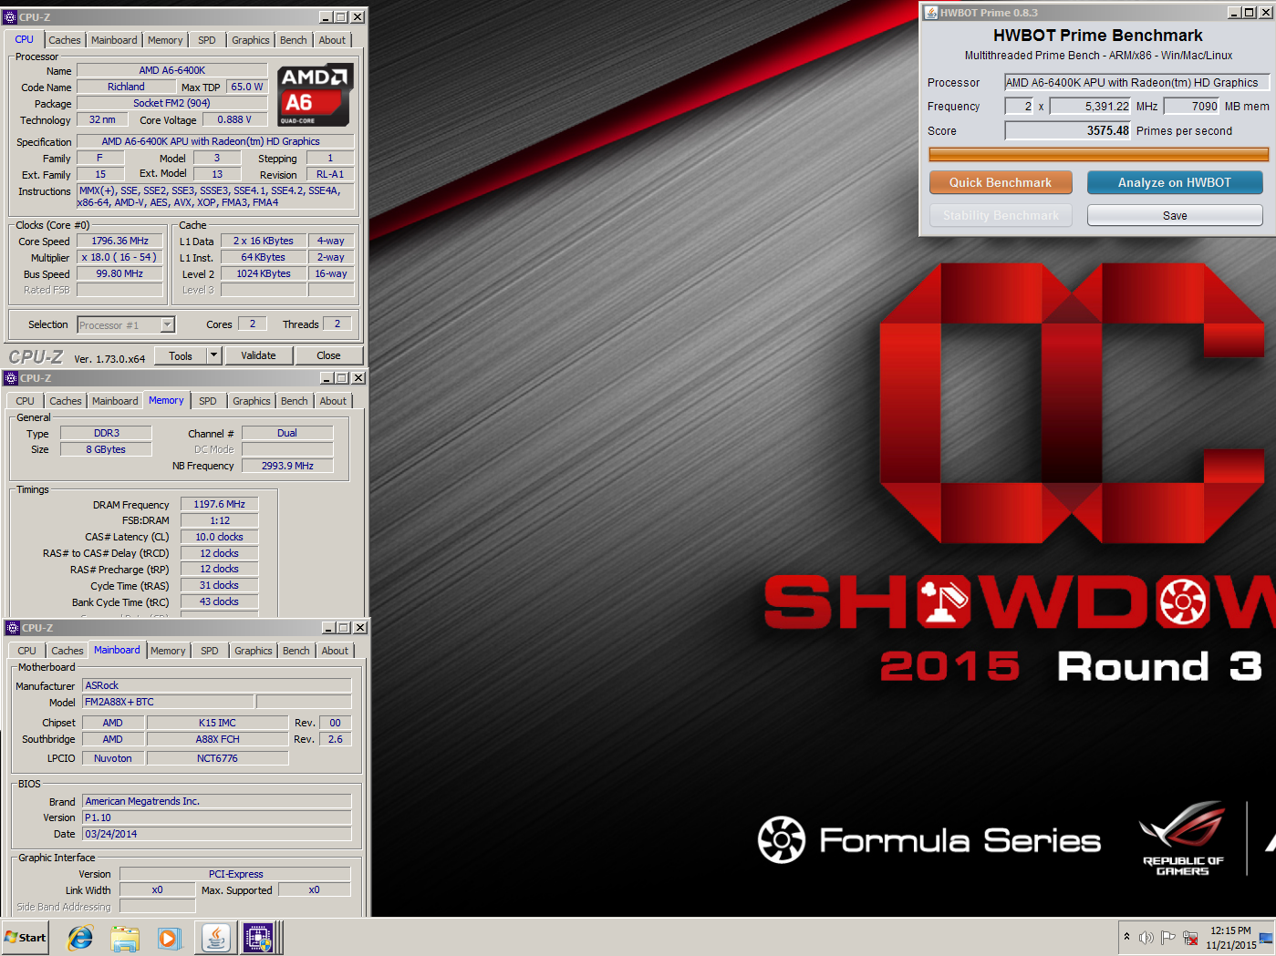Click the Bus Speed value 99.80 MHz

coord(119,273)
